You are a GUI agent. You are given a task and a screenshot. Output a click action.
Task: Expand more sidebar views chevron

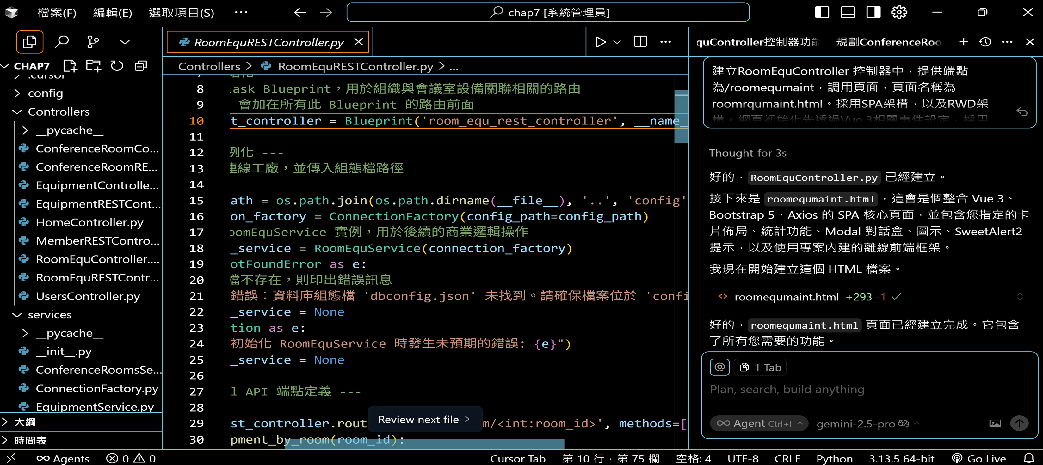click(125, 42)
